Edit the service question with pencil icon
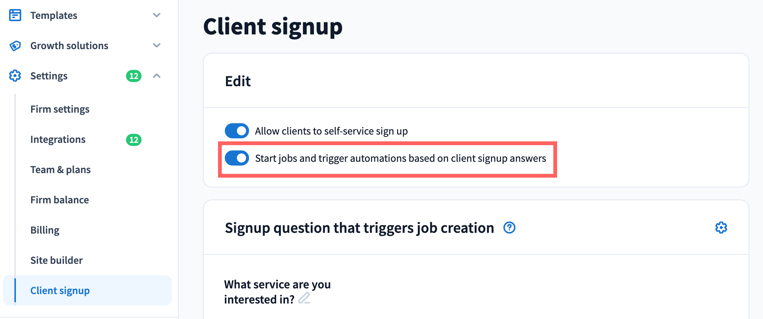Viewport: 763px width, 319px height. (304, 299)
